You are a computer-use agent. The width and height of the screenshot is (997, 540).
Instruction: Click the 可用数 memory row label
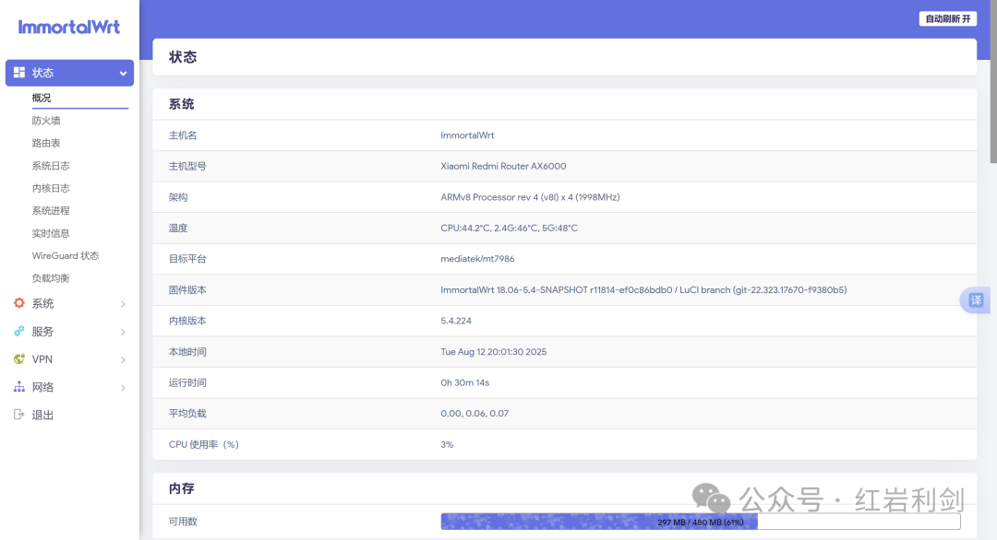coord(183,522)
